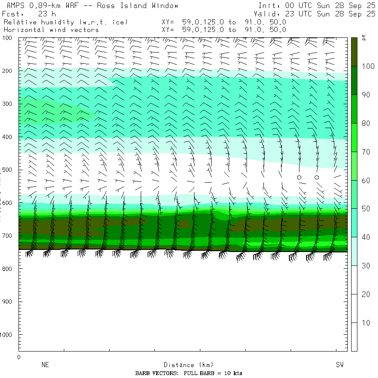Click the bright green 70–80% colorbar segment
Image resolution: width=378 pixels, height=378 pixels.
pos(354,137)
